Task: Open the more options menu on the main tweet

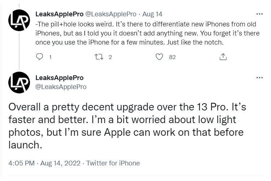Action: point(259,78)
